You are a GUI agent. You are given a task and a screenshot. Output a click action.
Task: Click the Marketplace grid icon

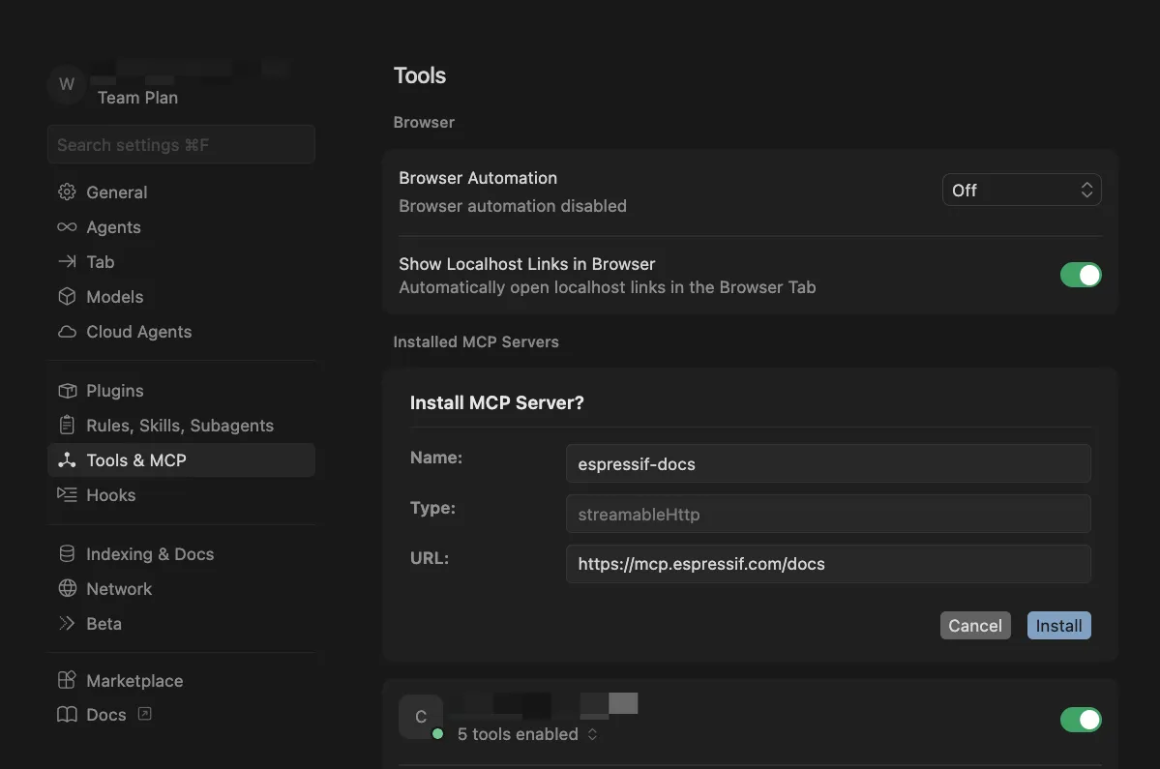tap(67, 680)
